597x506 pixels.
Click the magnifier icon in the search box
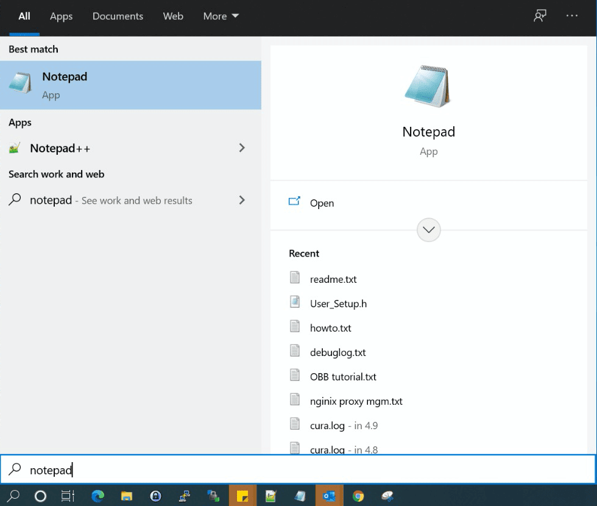[x=13, y=469]
